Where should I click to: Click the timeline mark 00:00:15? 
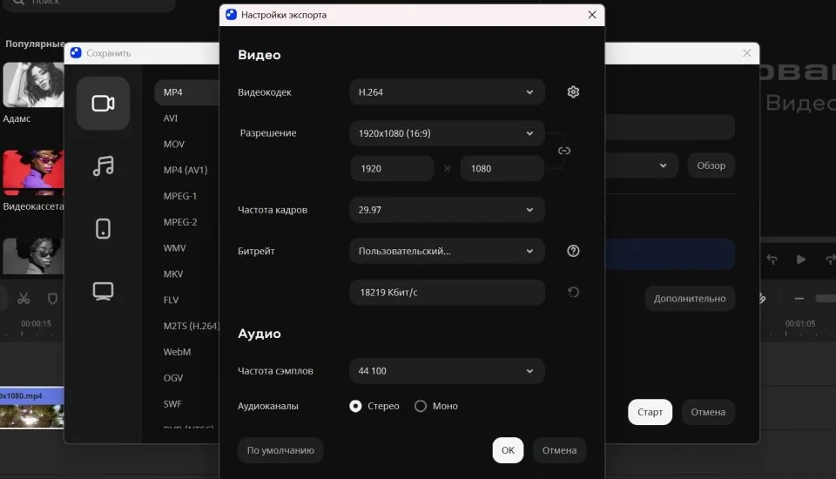click(36, 324)
